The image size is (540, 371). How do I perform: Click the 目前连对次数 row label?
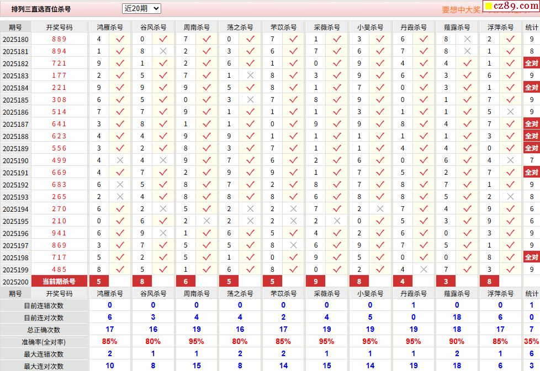[44, 318]
